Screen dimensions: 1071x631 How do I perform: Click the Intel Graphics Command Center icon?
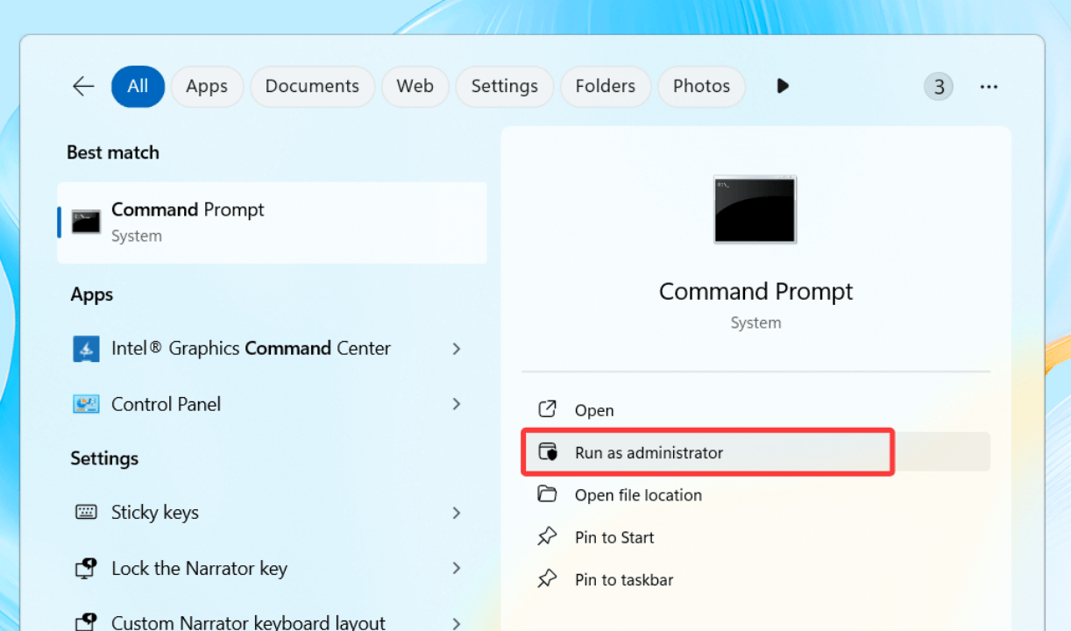(x=86, y=349)
